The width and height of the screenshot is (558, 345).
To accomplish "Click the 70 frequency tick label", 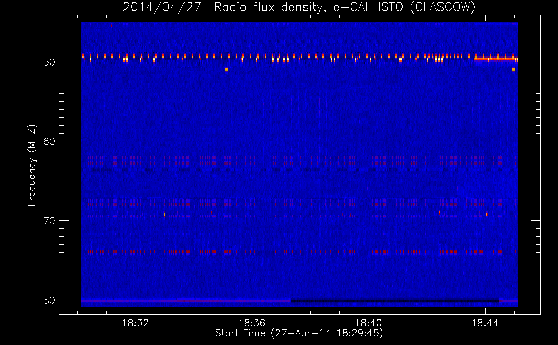I will click(49, 221).
